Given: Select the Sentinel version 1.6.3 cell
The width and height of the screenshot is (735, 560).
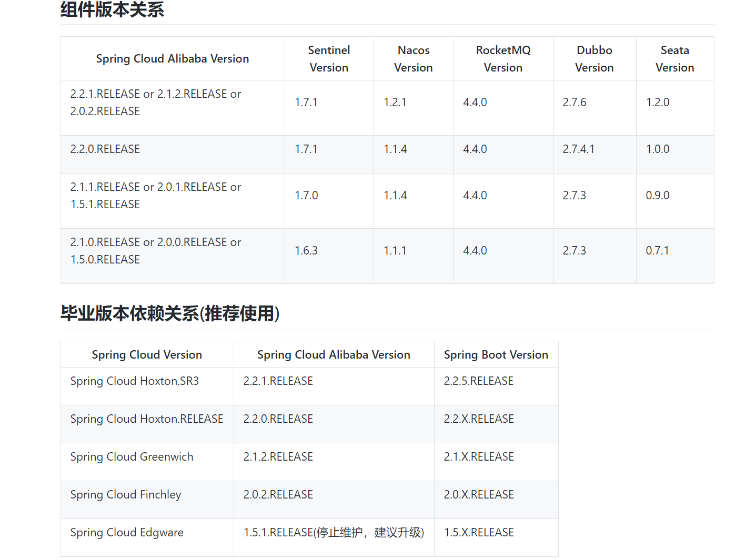Looking at the screenshot, I should point(306,251).
